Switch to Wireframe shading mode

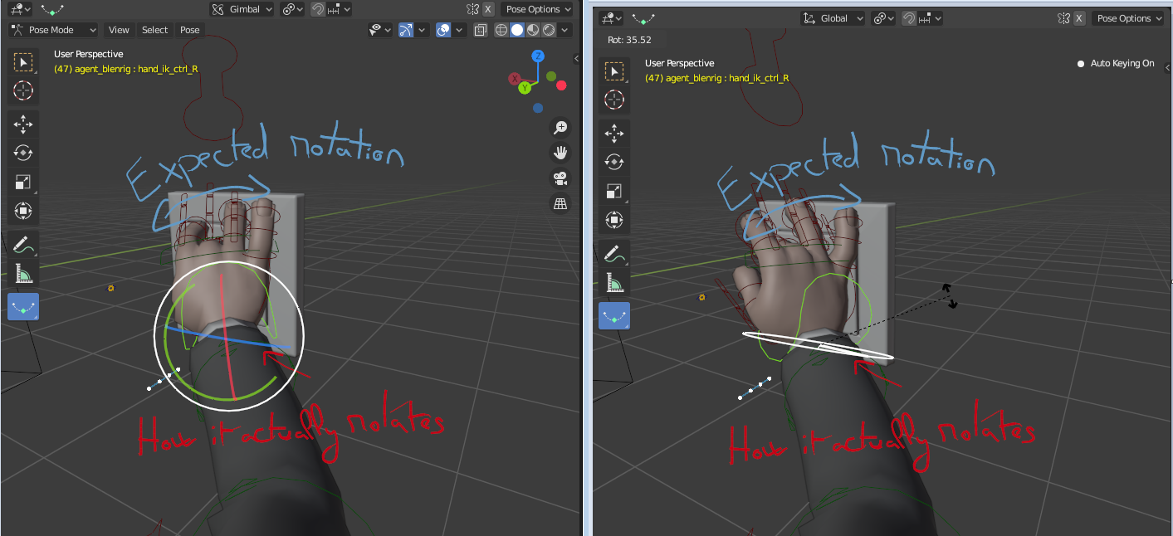[501, 30]
